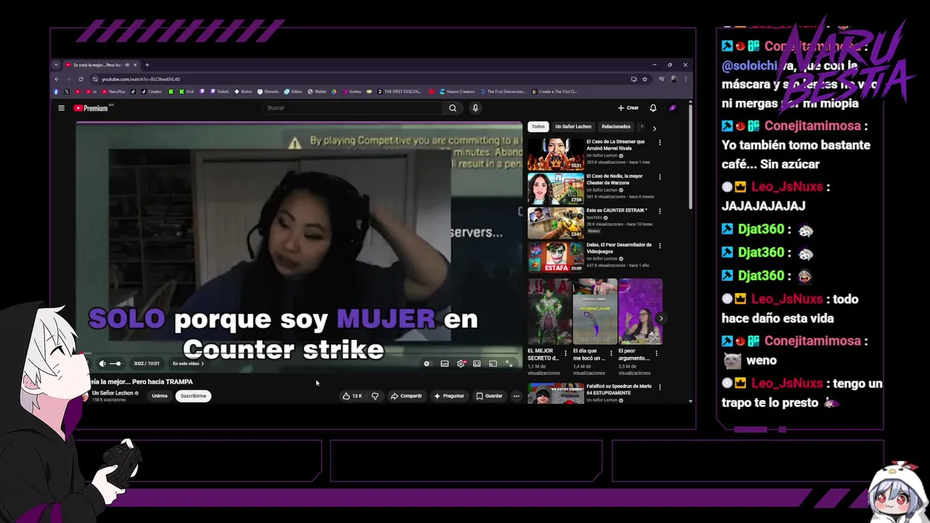Open the 'Esto es CAUNTER ESTRAIK' video
This screenshot has height=523, width=930.
point(556,223)
